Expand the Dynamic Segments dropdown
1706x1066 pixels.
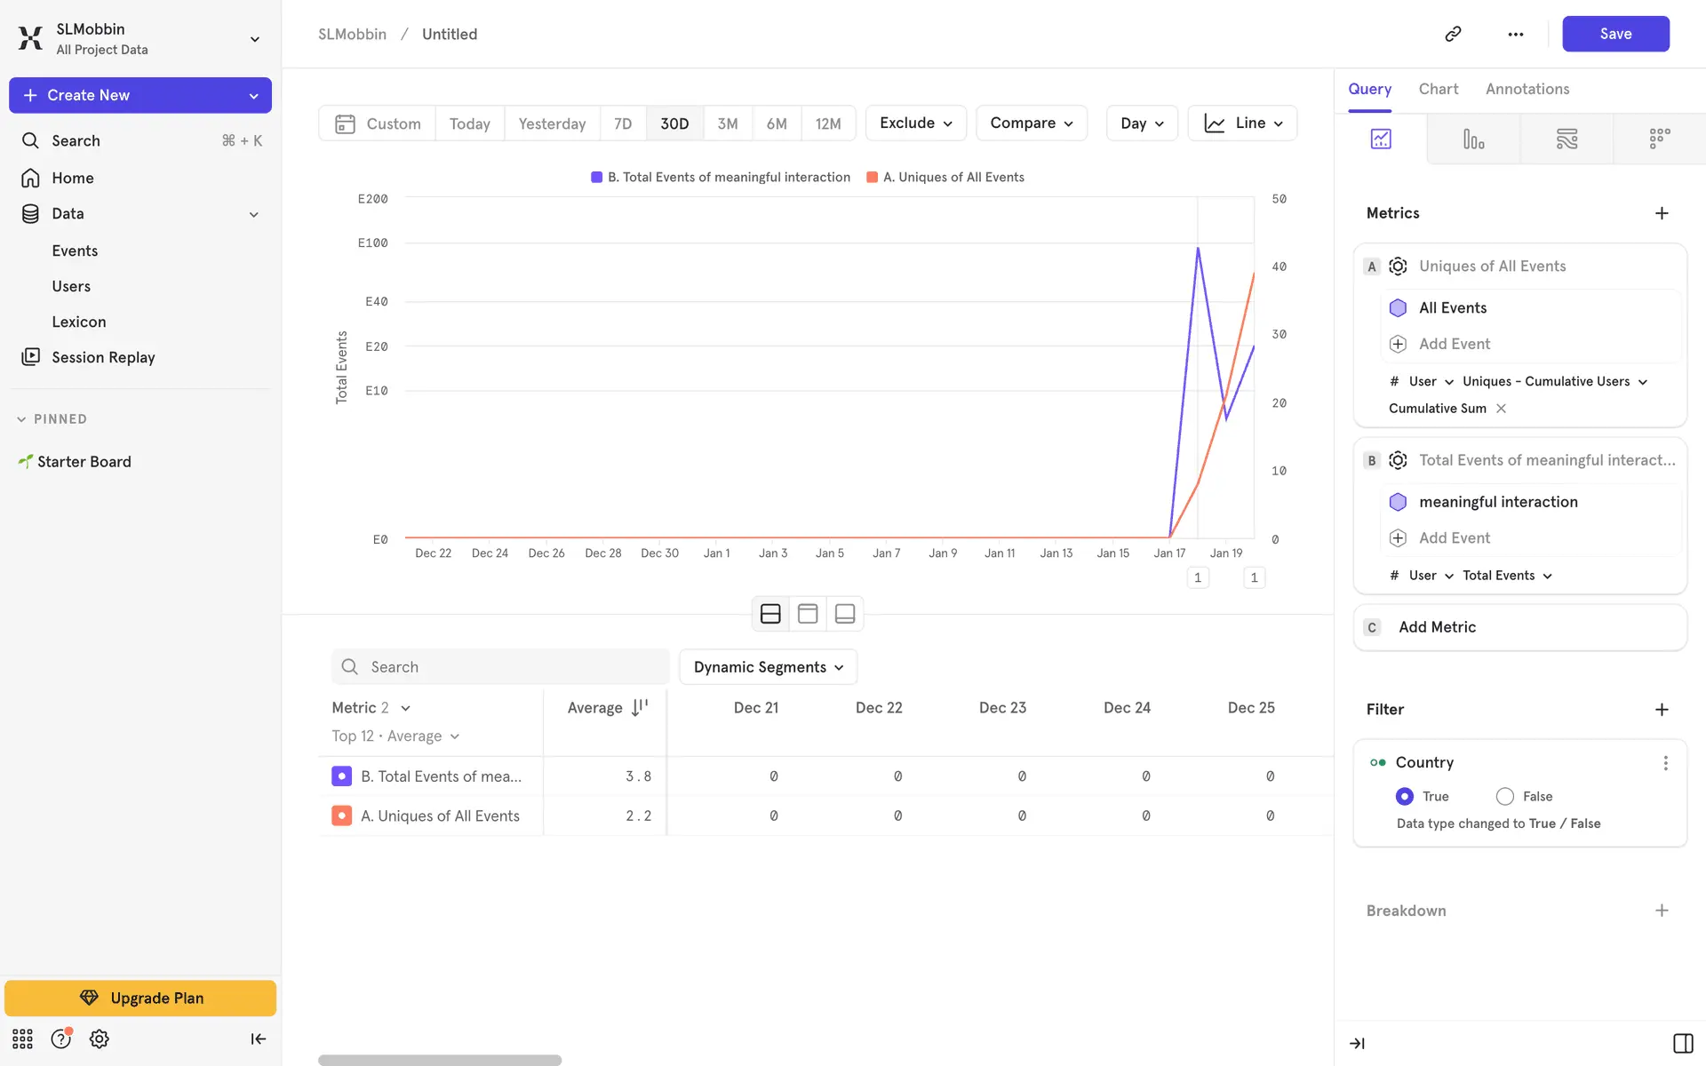(x=768, y=667)
